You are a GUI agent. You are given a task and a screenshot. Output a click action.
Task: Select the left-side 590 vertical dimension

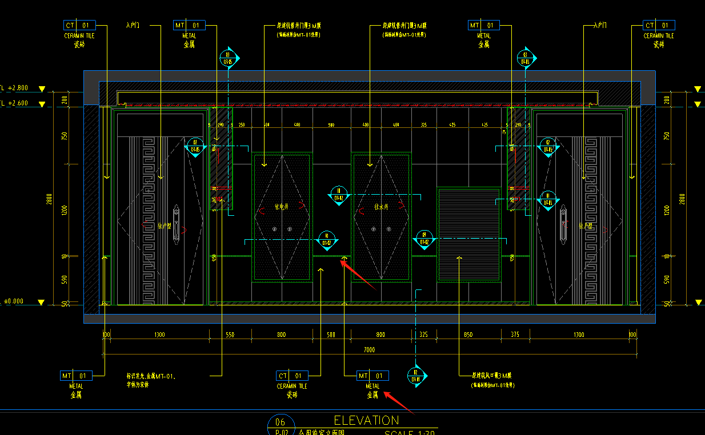[x=65, y=280]
